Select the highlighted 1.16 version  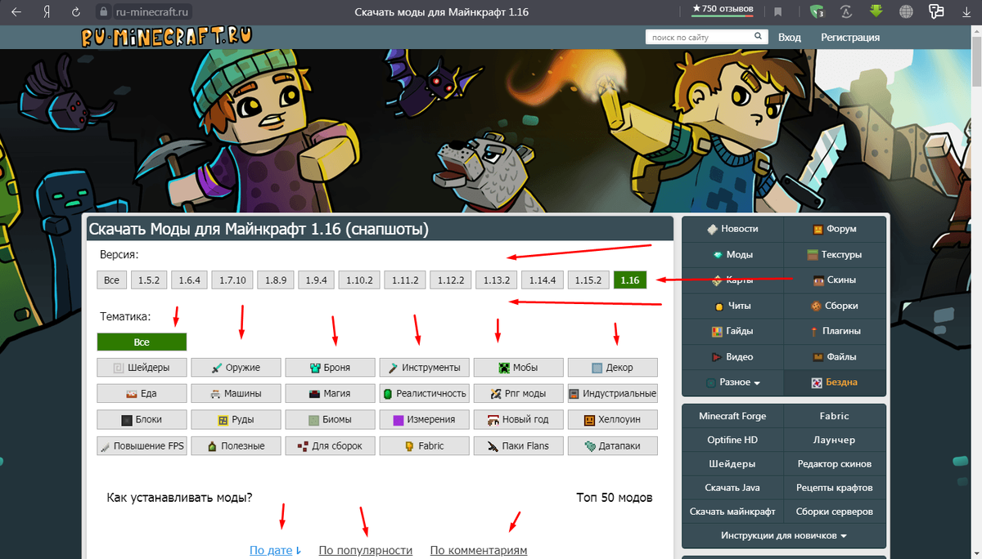click(630, 279)
